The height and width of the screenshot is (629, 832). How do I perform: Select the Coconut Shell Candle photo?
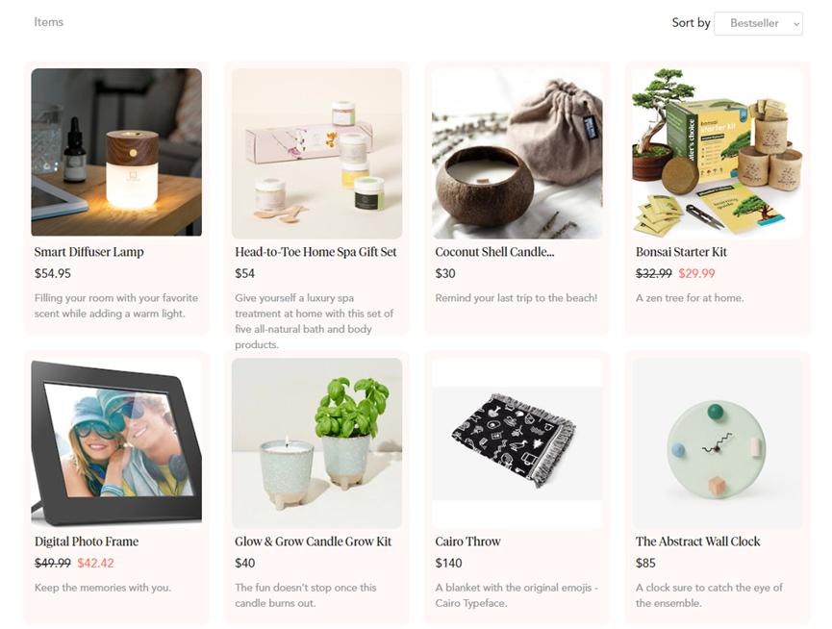point(517,153)
